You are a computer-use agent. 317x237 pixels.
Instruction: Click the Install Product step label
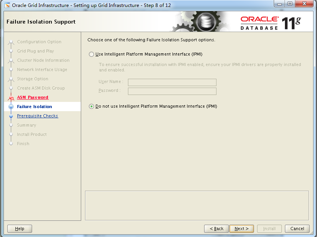32,134
